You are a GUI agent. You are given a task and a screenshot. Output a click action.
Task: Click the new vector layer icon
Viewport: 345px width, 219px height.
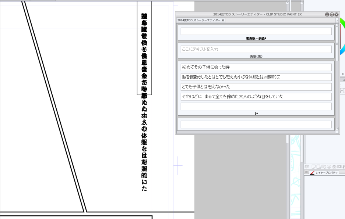click(x=318, y=167)
